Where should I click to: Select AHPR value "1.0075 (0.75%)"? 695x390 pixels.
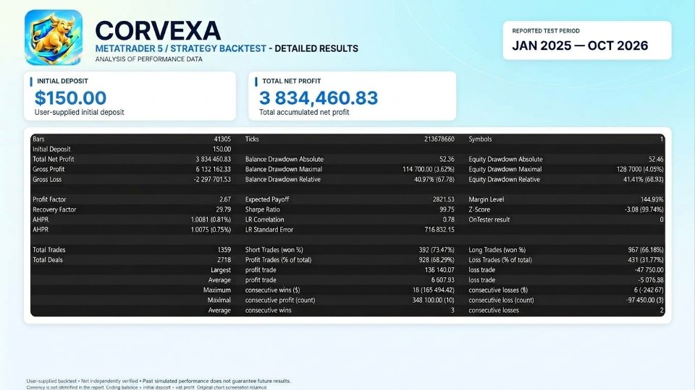point(211,230)
